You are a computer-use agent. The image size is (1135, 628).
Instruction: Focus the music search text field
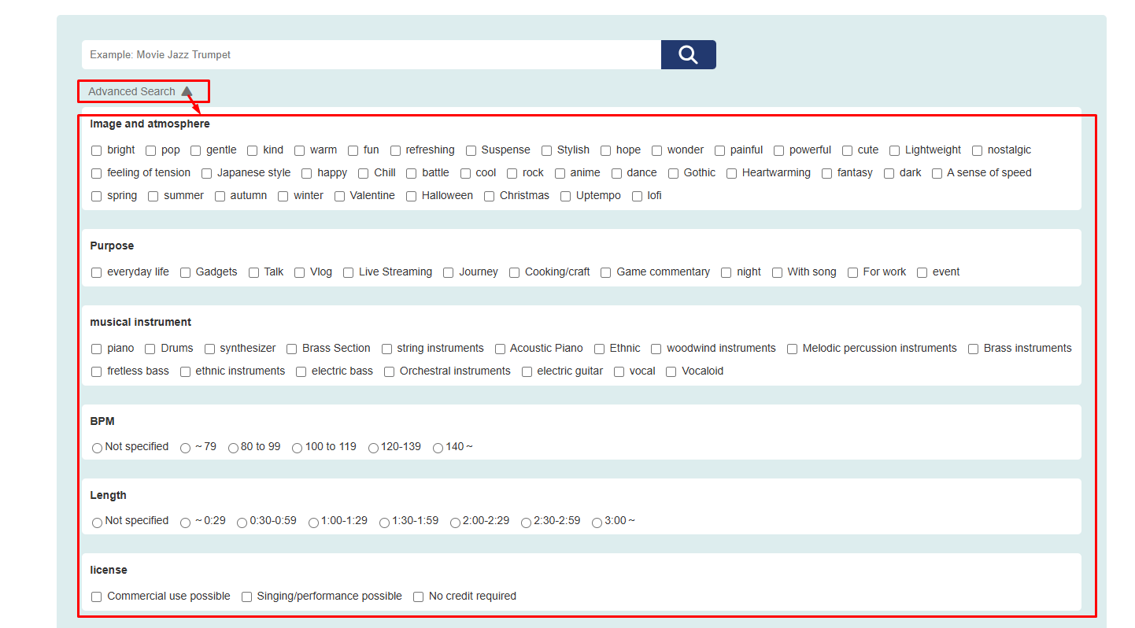click(372, 54)
